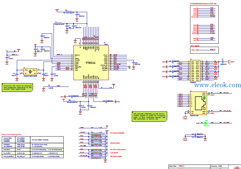Viewport: 241px width, 169px height.
Task: Select the C18 capacitor below the chip
Action: [106, 101]
